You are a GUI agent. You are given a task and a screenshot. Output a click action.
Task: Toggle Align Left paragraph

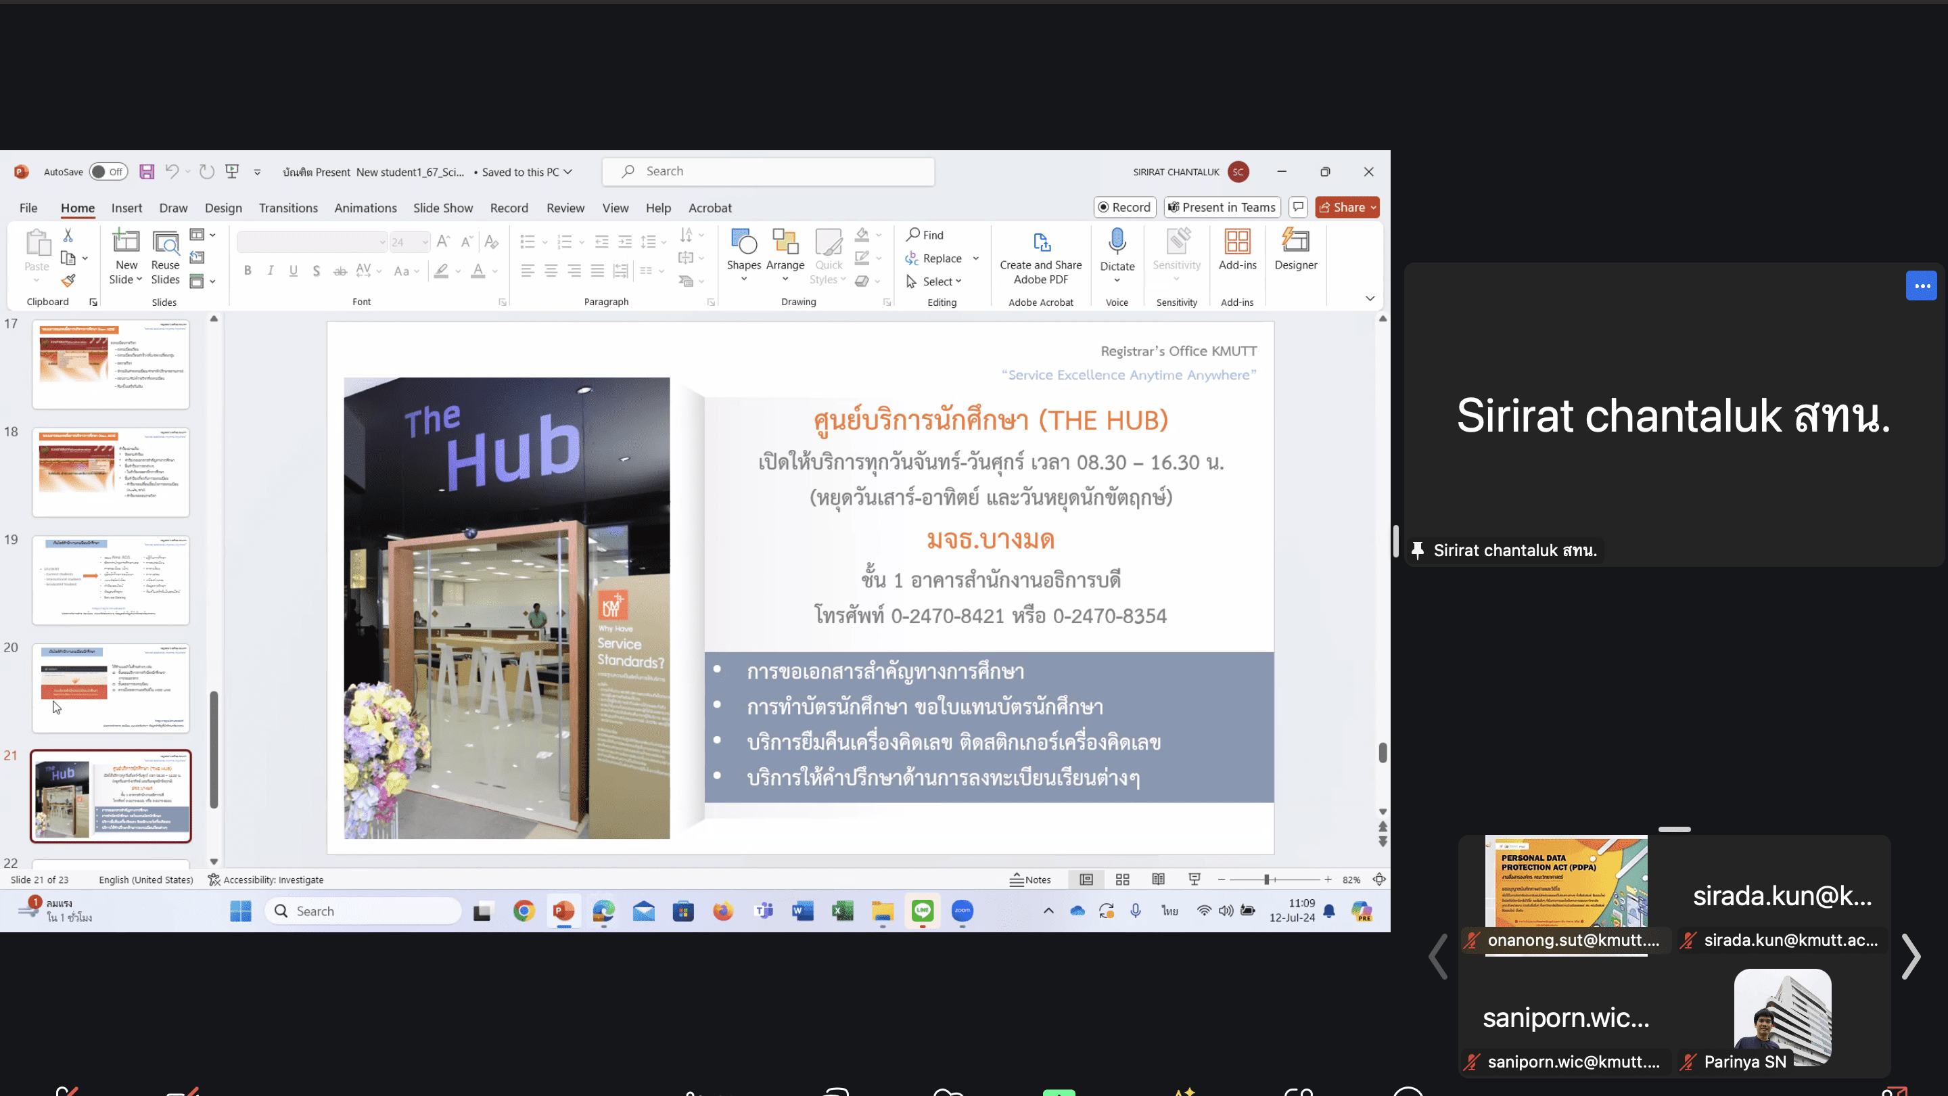point(528,271)
